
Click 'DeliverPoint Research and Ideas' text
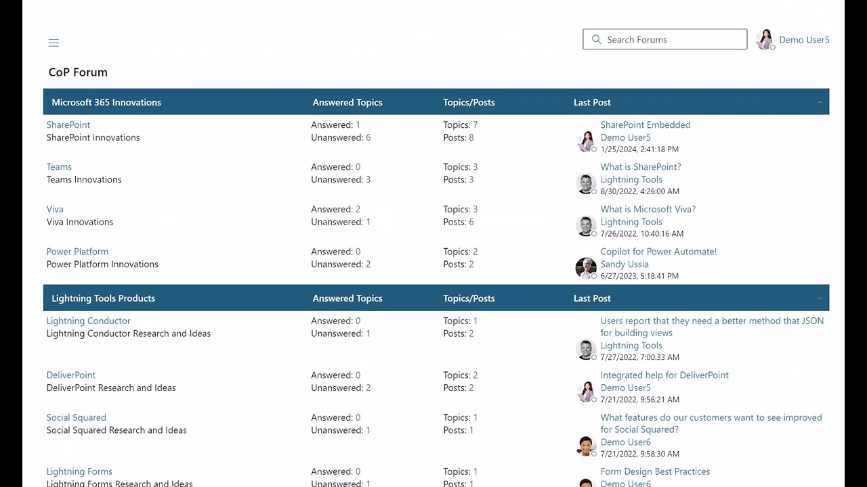(x=111, y=388)
